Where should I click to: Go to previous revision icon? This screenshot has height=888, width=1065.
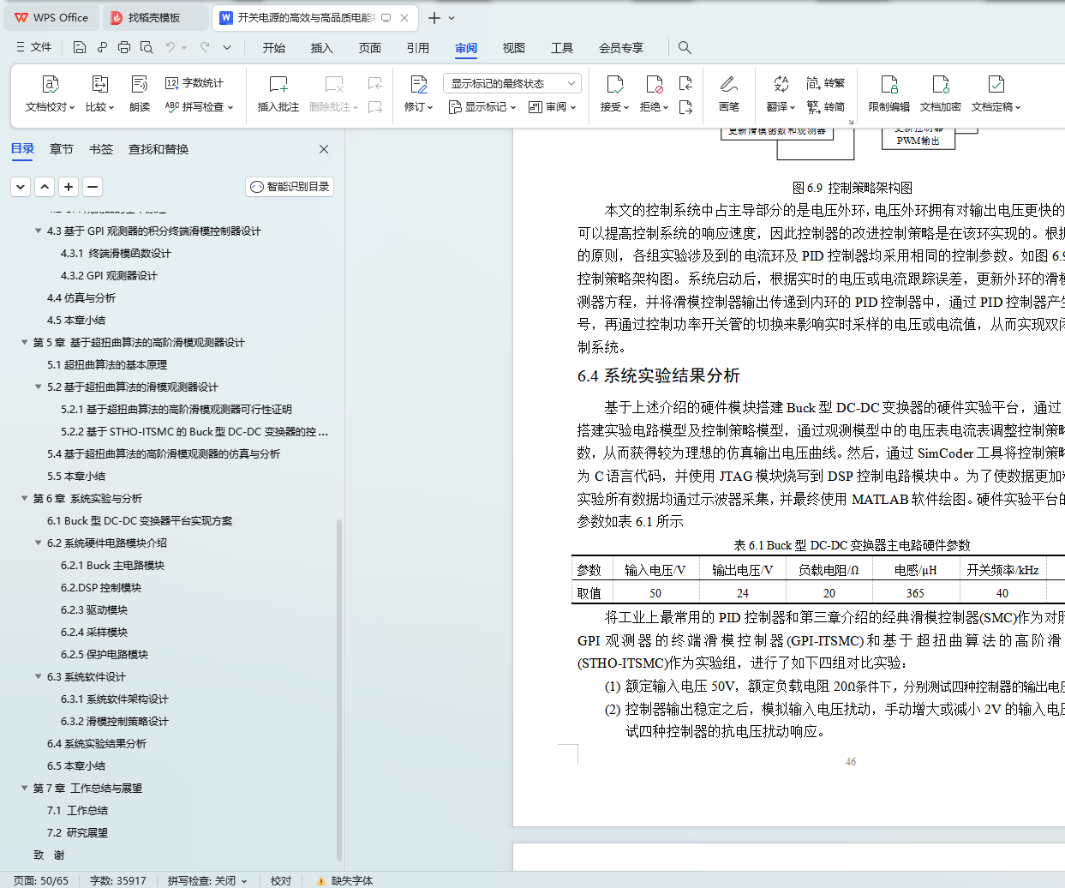pyautogui.click(x=685, y=83)
